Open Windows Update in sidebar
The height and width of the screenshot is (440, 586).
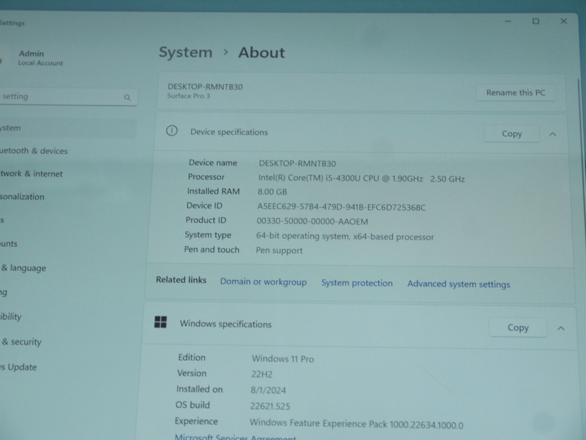[18, 367]
